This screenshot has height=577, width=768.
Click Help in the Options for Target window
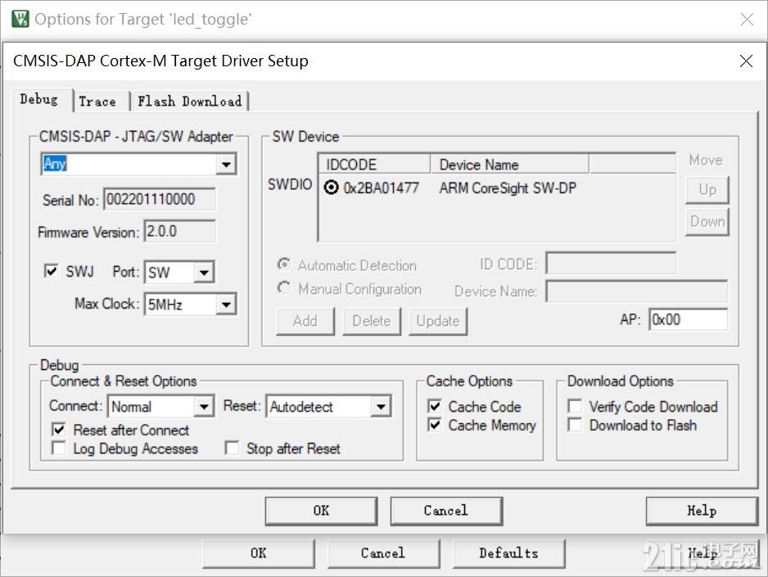point(702,553)
